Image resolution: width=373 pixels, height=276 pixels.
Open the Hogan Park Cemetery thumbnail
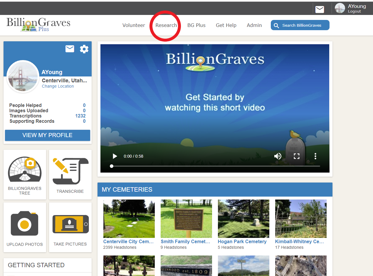243,219
